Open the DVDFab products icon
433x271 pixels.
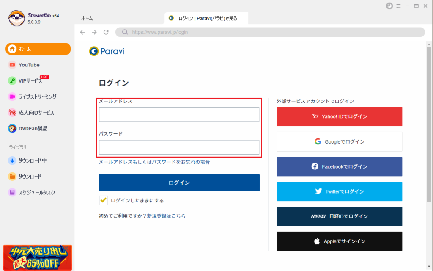click(x=12, y=128)
